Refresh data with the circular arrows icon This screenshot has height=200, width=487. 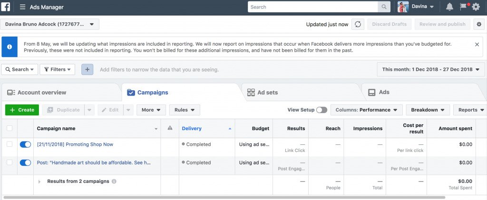[358, 24]
